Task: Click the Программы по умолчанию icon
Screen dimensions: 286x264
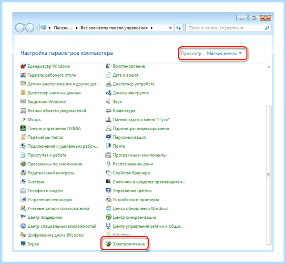Action: pyautogui.click(x=23, y=164)
